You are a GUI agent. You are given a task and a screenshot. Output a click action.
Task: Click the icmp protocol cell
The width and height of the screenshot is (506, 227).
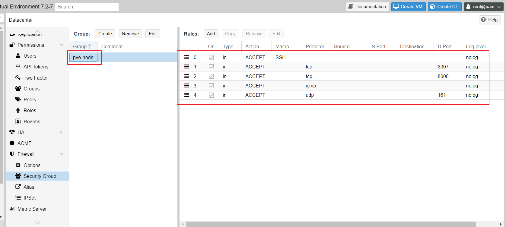tap(311, 86)
